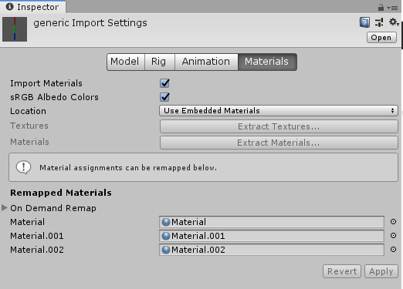The height and width of the screenshot is (289, 403).
Task: Click the Apply button
Action: coord(381,271)
